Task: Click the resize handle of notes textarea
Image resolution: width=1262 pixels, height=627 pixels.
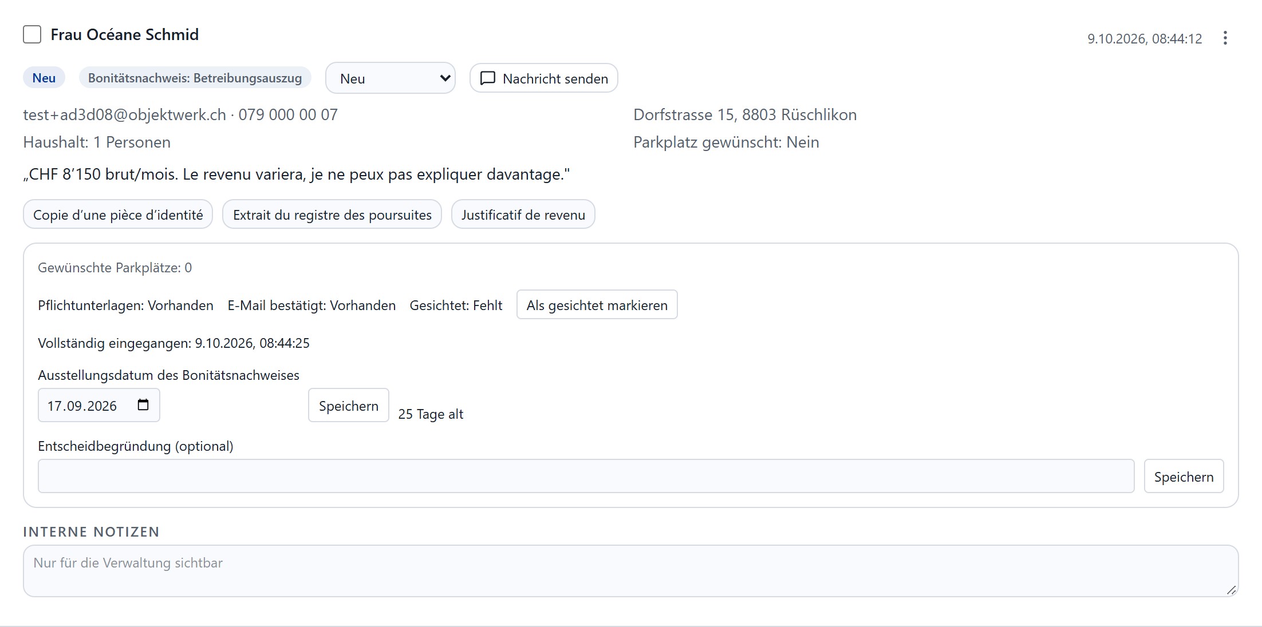Action: pyautogui.click(x=1231, y=590)
